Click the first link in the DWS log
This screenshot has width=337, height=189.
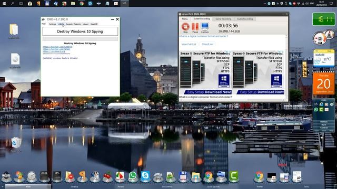[57, 47]
